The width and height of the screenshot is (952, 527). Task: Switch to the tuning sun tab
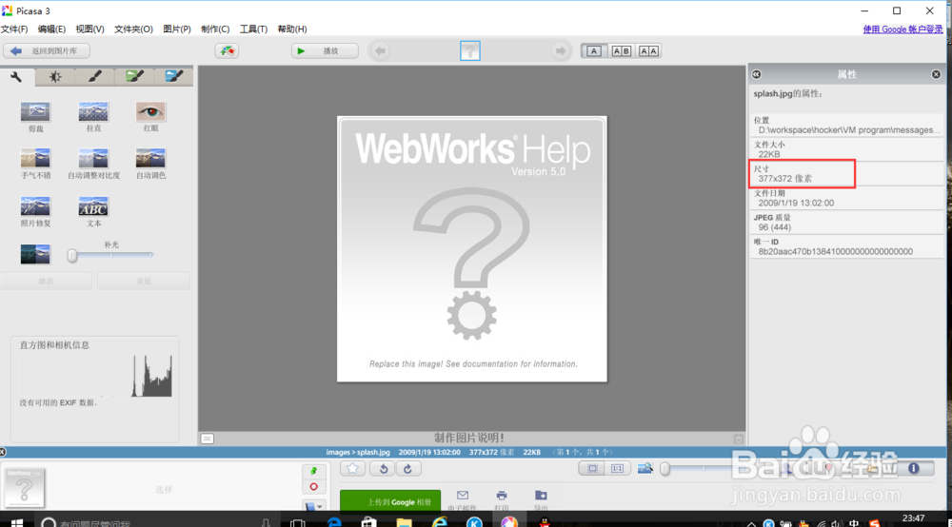(x=55, y=76)
